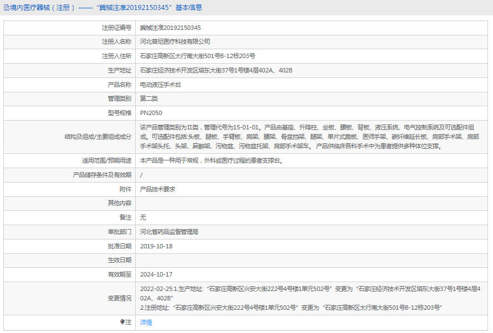This screenshot has width=493, height=333.
Task: Click the 生效日期 label
Action: [x=120, y=260]
